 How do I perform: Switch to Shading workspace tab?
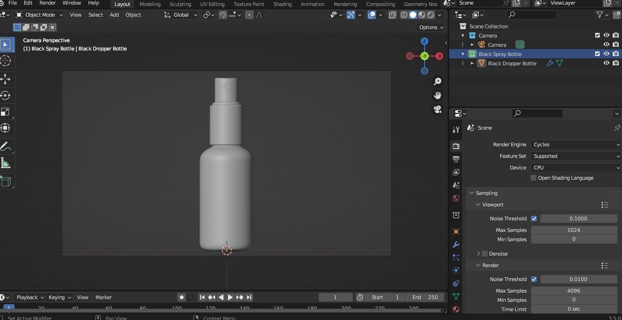pyautogui.click(x=282, y=4)
